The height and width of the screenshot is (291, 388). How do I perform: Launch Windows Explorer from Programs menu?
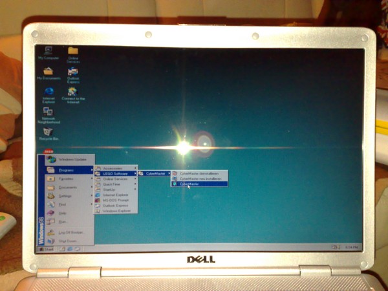coord(116,211)
